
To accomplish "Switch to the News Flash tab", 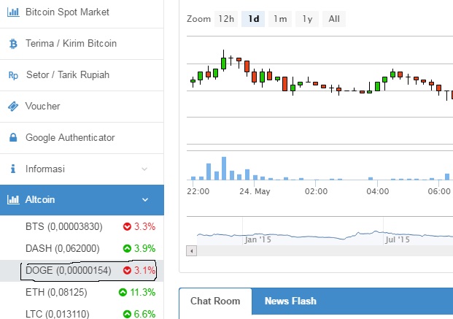I will click(290, 301).
